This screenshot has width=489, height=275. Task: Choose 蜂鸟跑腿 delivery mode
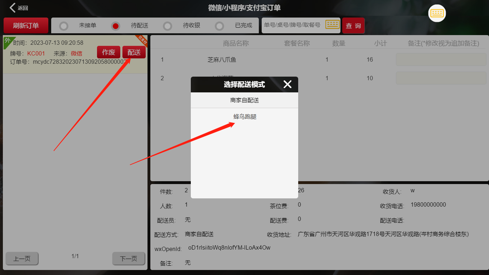tap(245, 117)
